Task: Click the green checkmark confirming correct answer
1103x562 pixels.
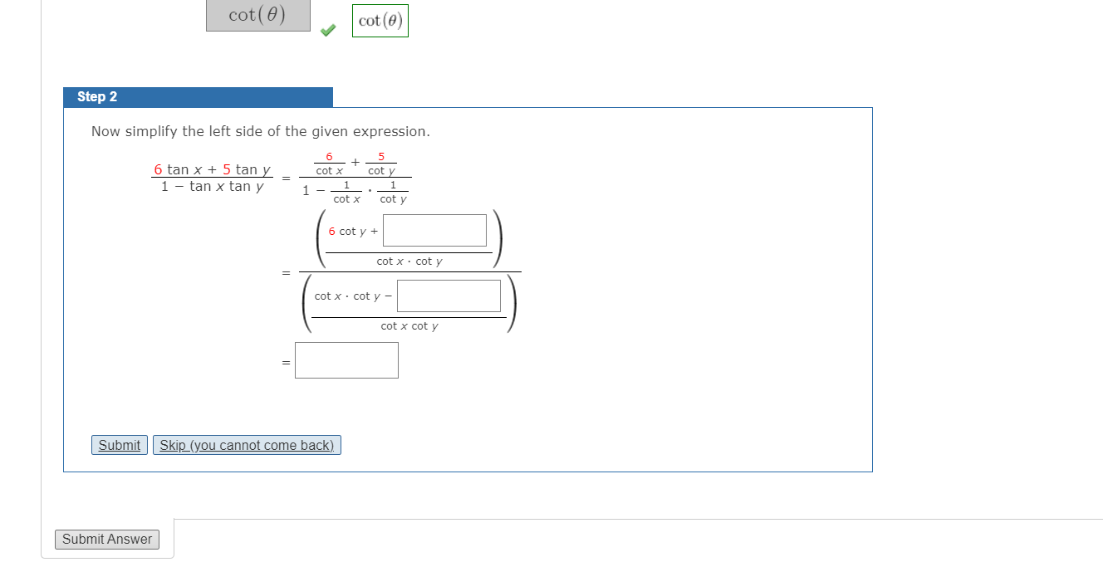Action: pyautogui.click(x=328, y=30)
